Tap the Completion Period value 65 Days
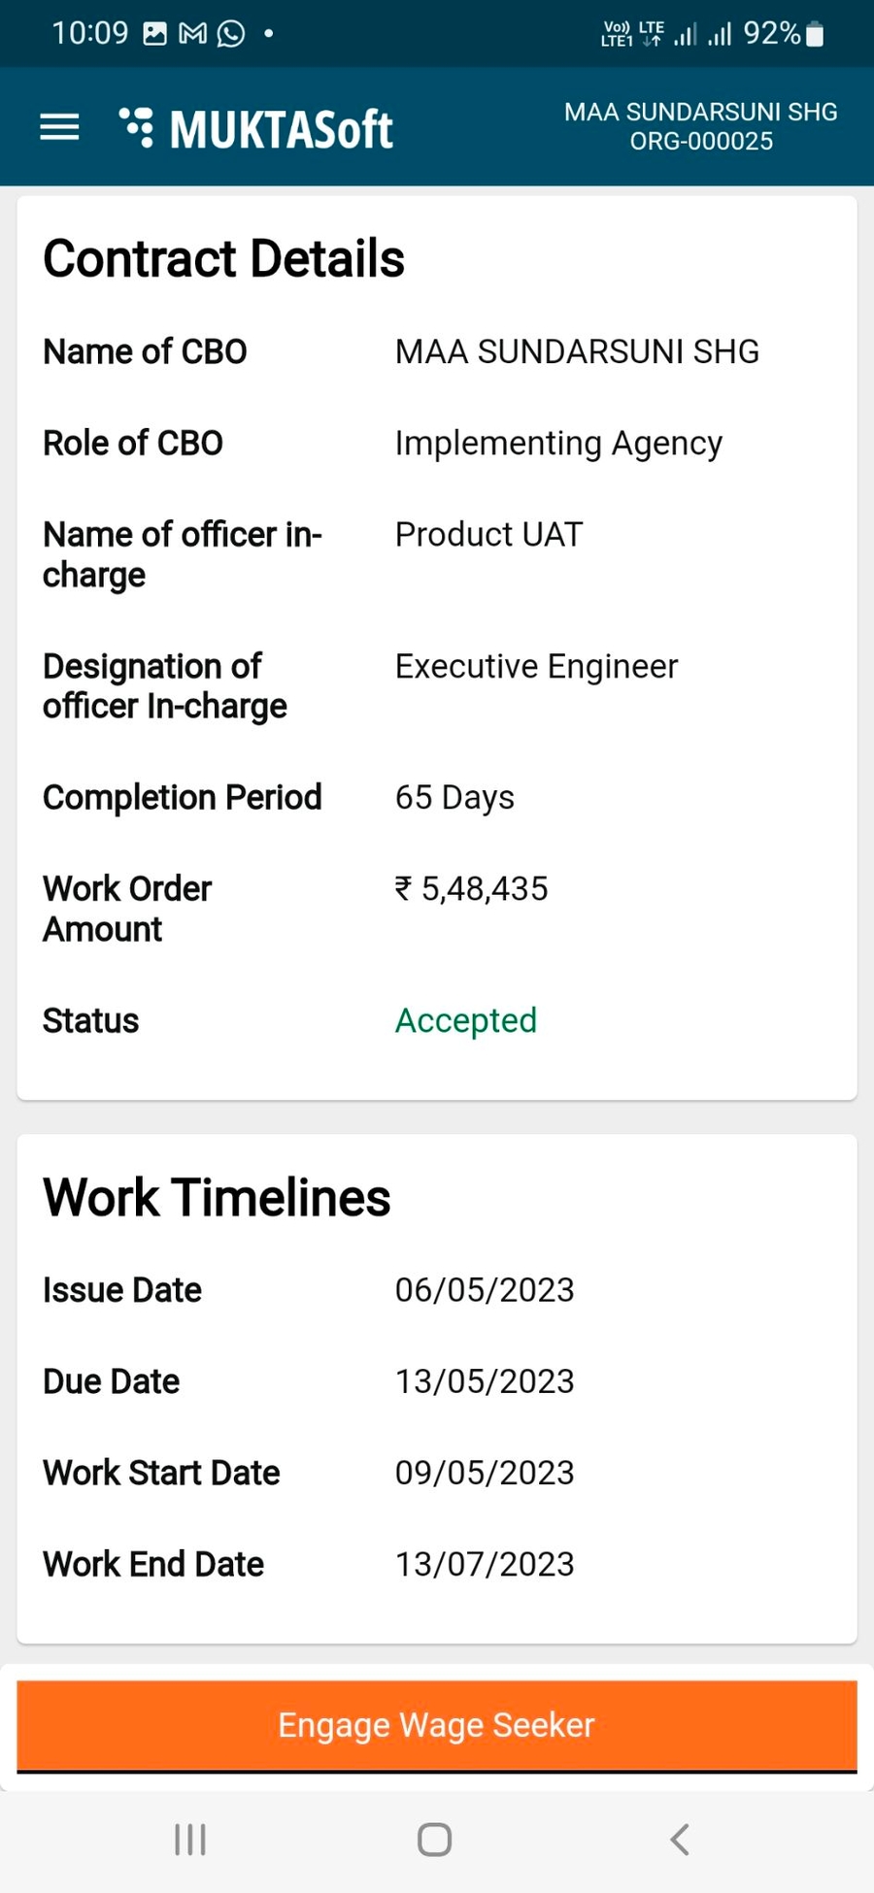 click(x=454, y=797)
